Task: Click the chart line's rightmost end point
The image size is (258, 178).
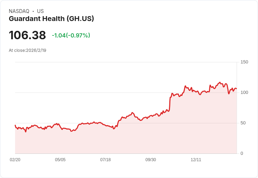Action: click(x=237, y=89)
